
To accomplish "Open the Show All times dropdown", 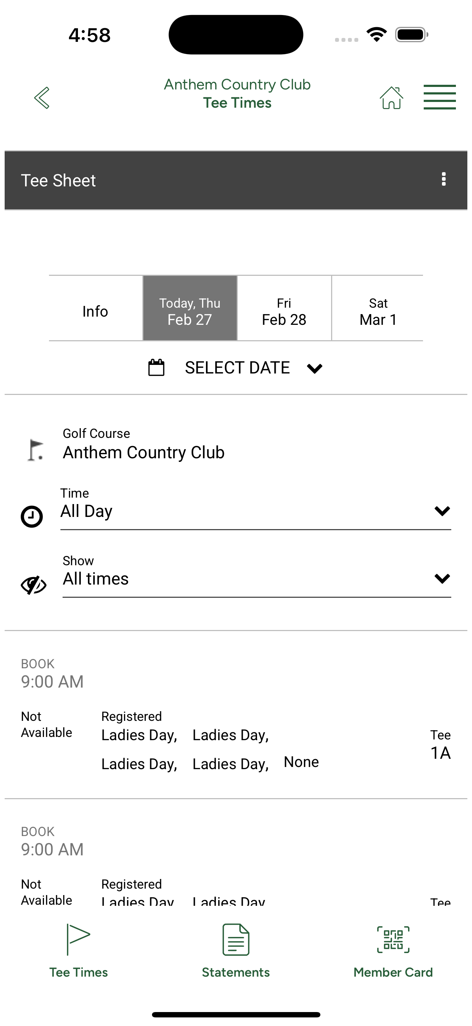I will tap(257, 577).
